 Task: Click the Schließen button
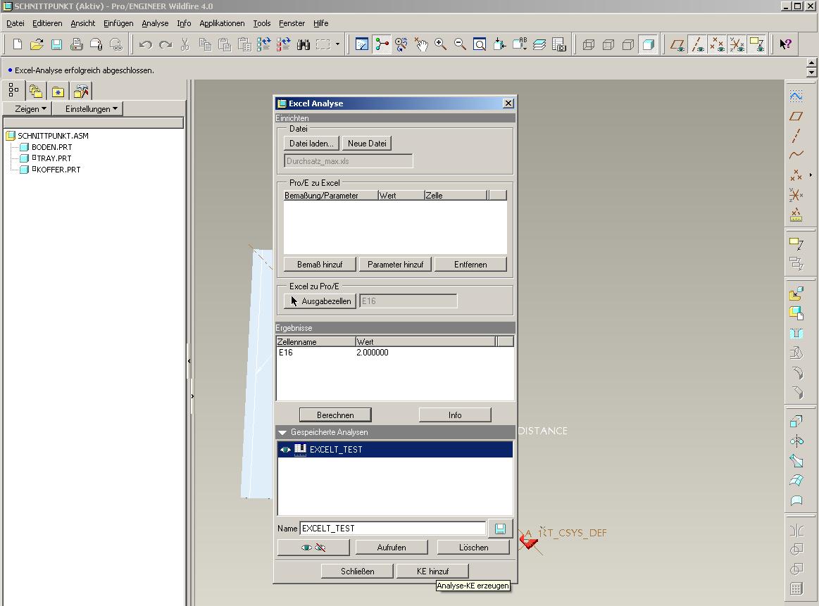pyautogui.click(x=357, y=572)
